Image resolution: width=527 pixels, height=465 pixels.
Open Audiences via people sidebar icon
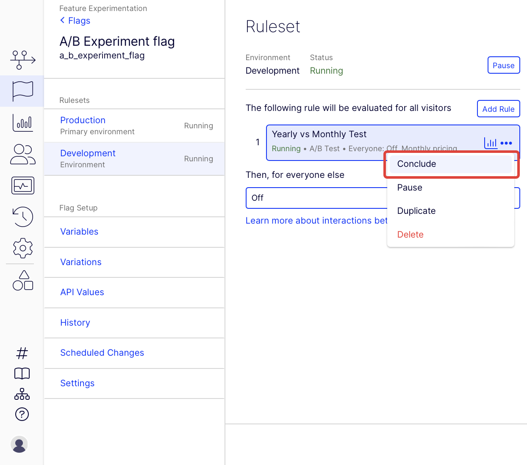pyautogui.click(x=22, y=154)
